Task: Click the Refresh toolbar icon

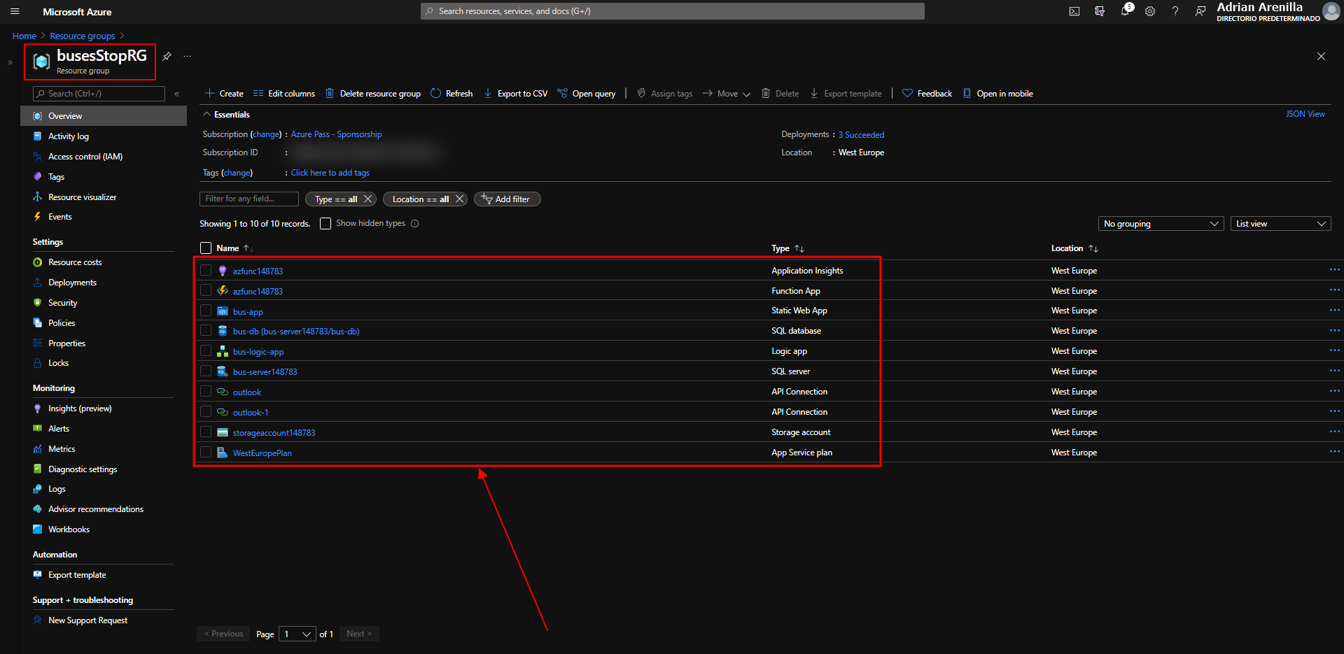Action: [435, 93]
